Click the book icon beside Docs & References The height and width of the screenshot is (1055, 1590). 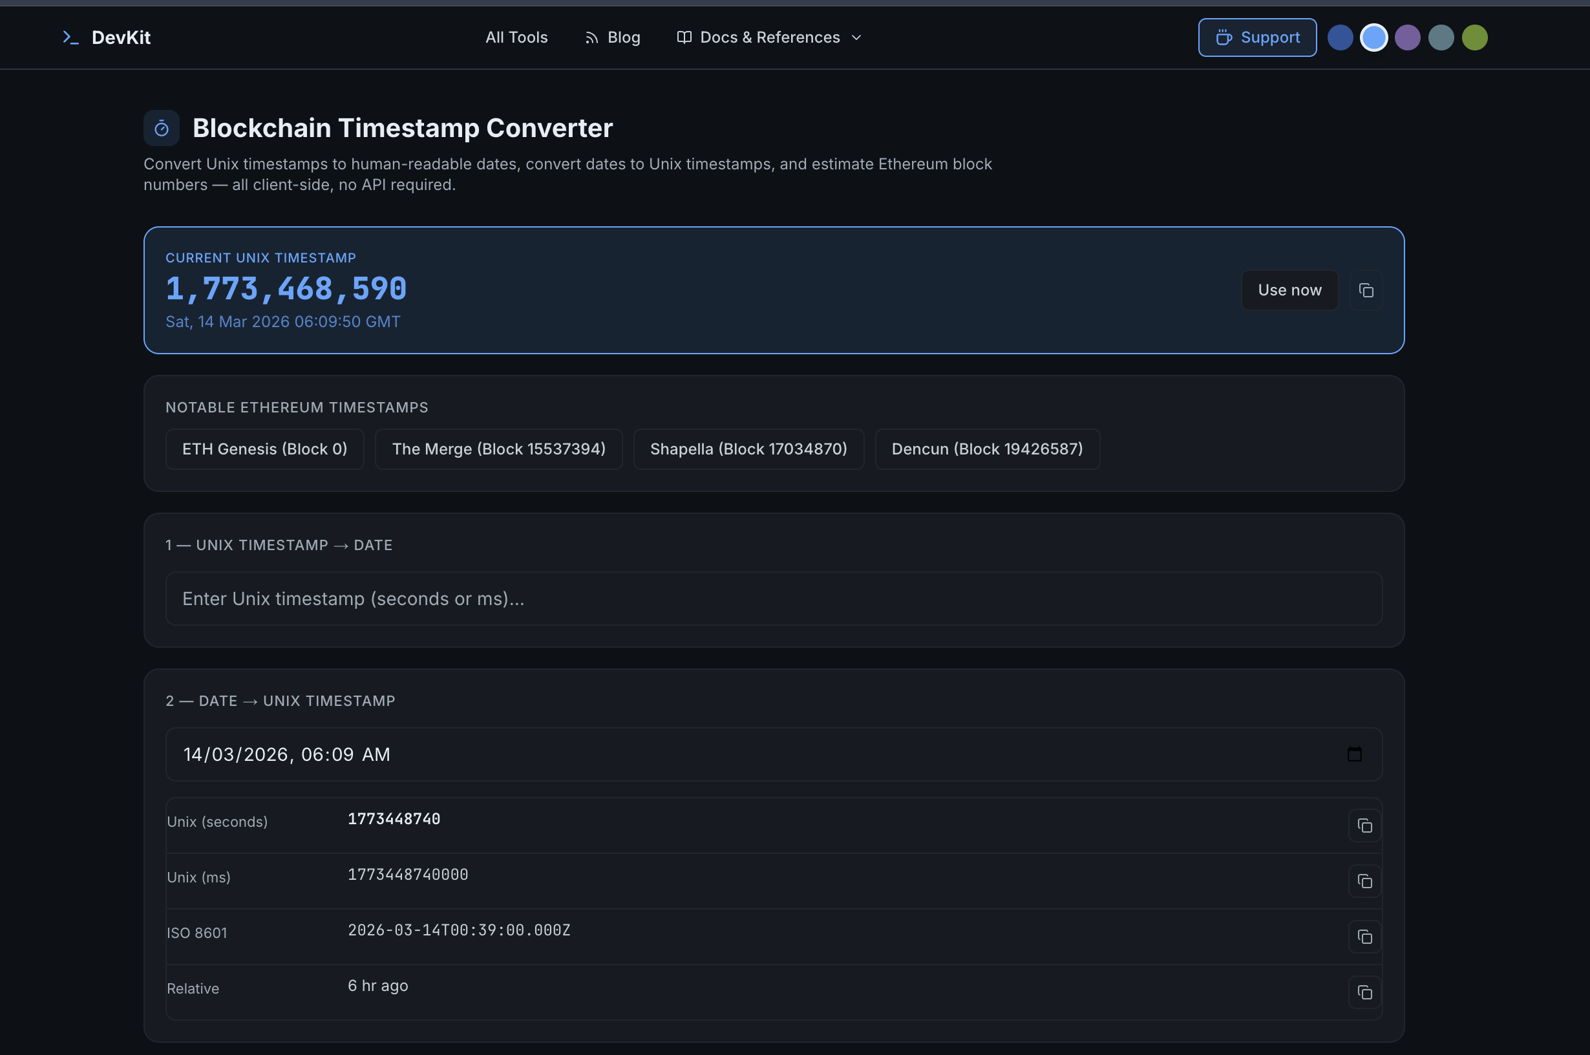point(683,37)
